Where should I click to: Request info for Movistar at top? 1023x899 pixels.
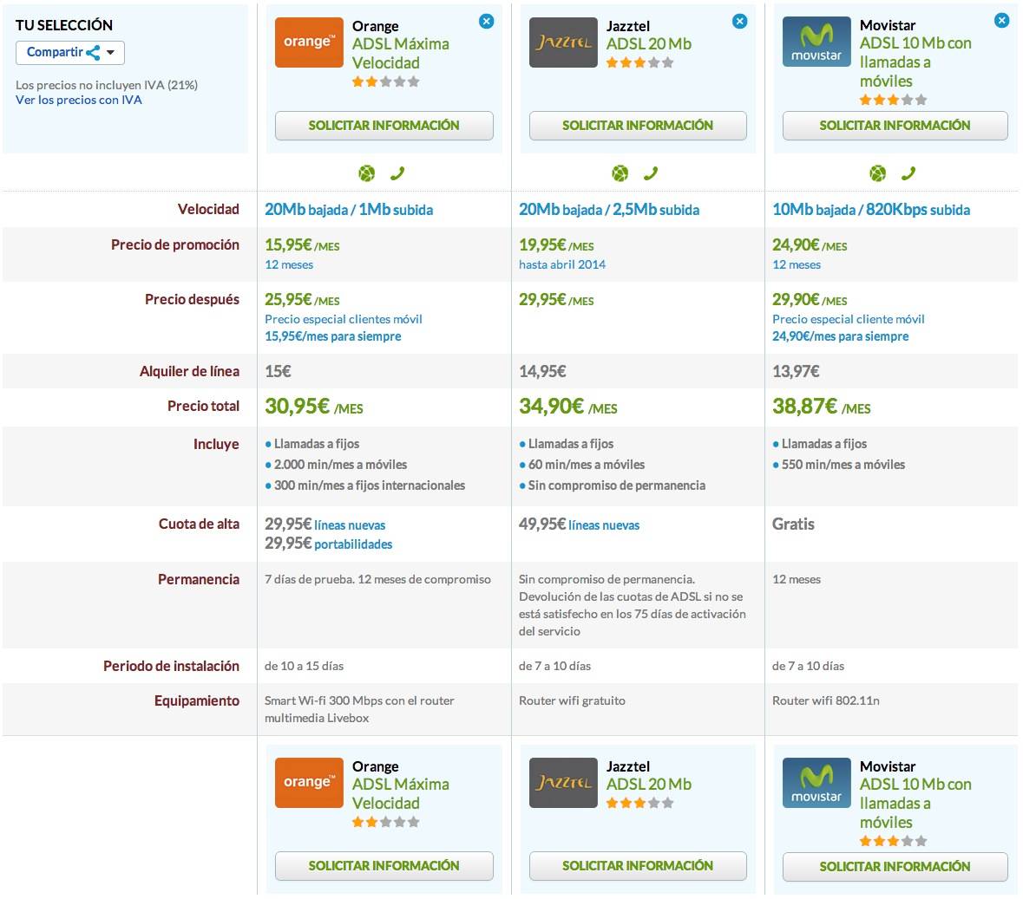(x=895, y=126)
